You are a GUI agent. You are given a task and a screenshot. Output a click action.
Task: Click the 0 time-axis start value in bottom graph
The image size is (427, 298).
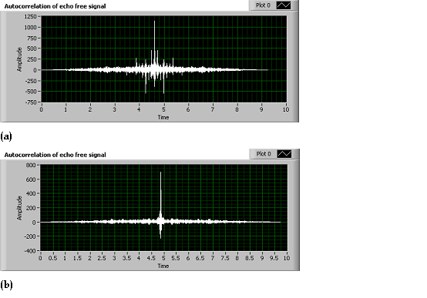[40, 258]
